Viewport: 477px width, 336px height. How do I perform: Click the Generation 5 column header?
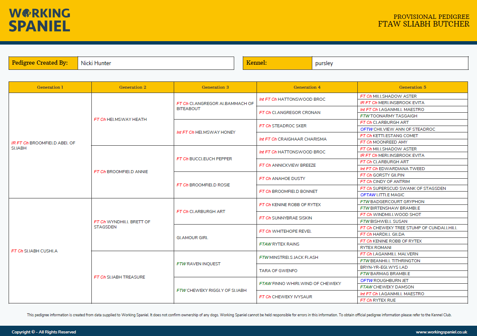click(412, 87)
